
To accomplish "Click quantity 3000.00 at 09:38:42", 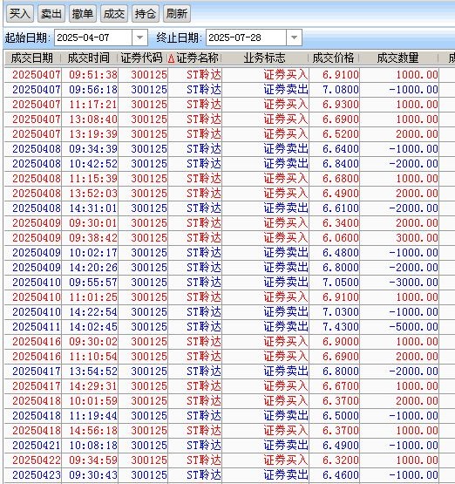I will 417,238.
